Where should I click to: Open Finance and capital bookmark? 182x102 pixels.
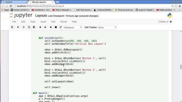[x=124, y=10]
